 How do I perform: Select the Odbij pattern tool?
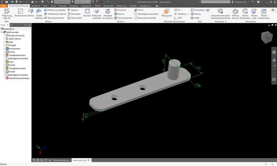pos(197,18)
